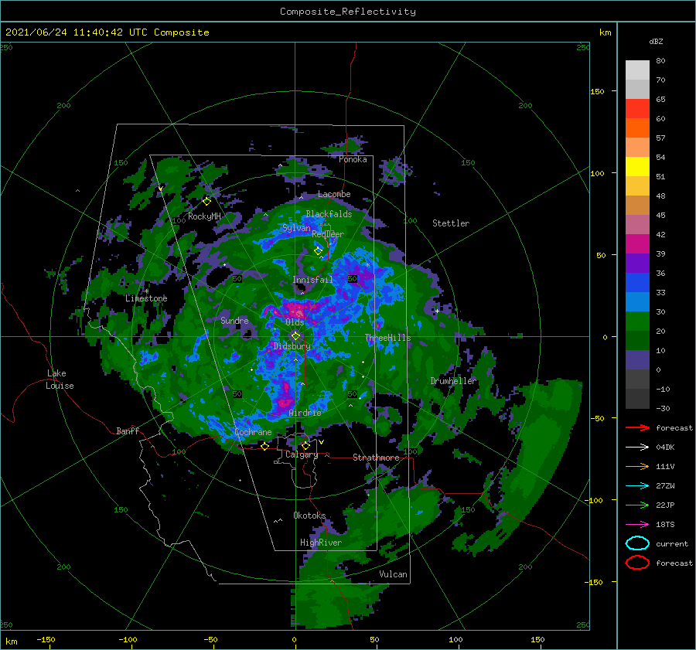Click the Airdrie town label

pos(305,413)
